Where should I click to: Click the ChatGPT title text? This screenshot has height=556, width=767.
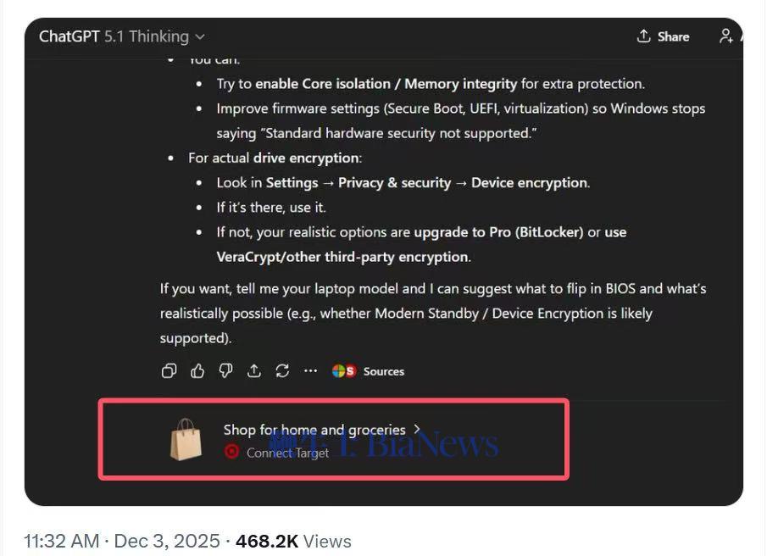point(69,36)
